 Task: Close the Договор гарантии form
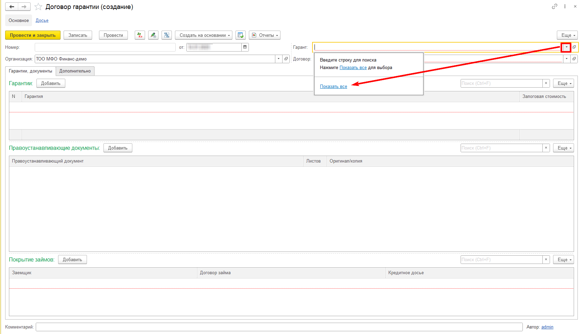575,7
